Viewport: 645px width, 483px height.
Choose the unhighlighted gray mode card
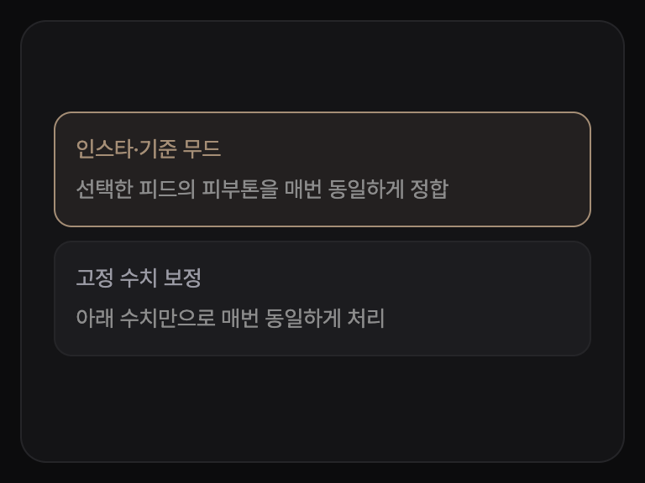tap(322, 299)
